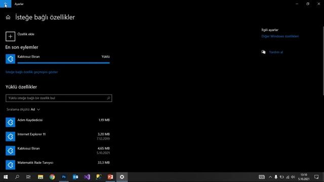The width and height of the screenshot is (324, 182).
Task: Open Outlook from the taskbar
Action: 75,177
